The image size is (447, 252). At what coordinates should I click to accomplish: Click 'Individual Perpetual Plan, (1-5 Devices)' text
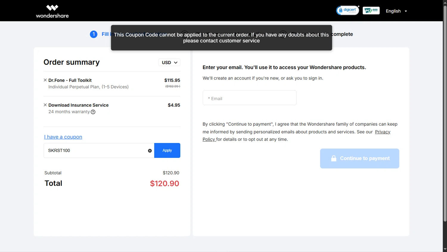pos(89,87)
